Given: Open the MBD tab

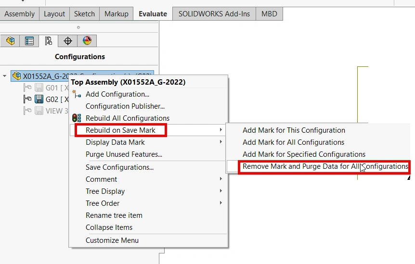Looking at the screenshot, I should [269, 14].
